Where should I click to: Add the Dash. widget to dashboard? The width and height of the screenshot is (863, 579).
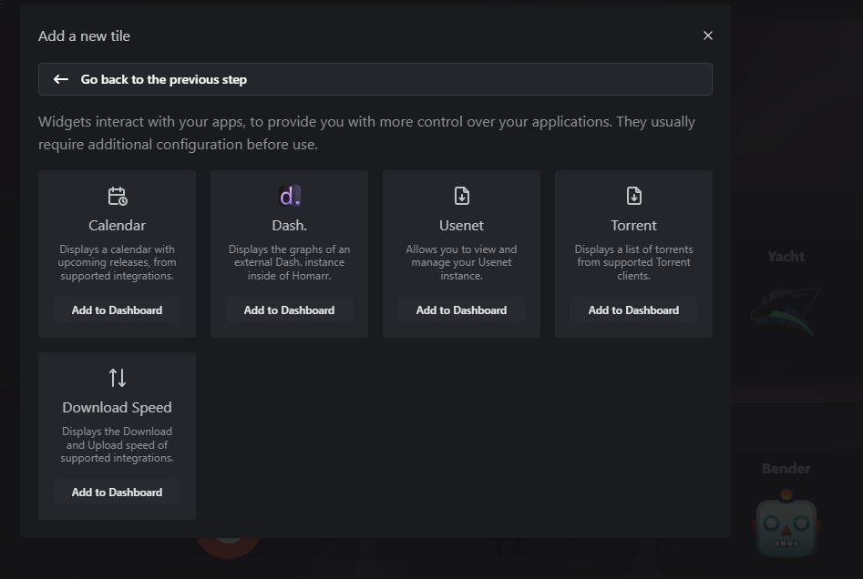[289, 310]
